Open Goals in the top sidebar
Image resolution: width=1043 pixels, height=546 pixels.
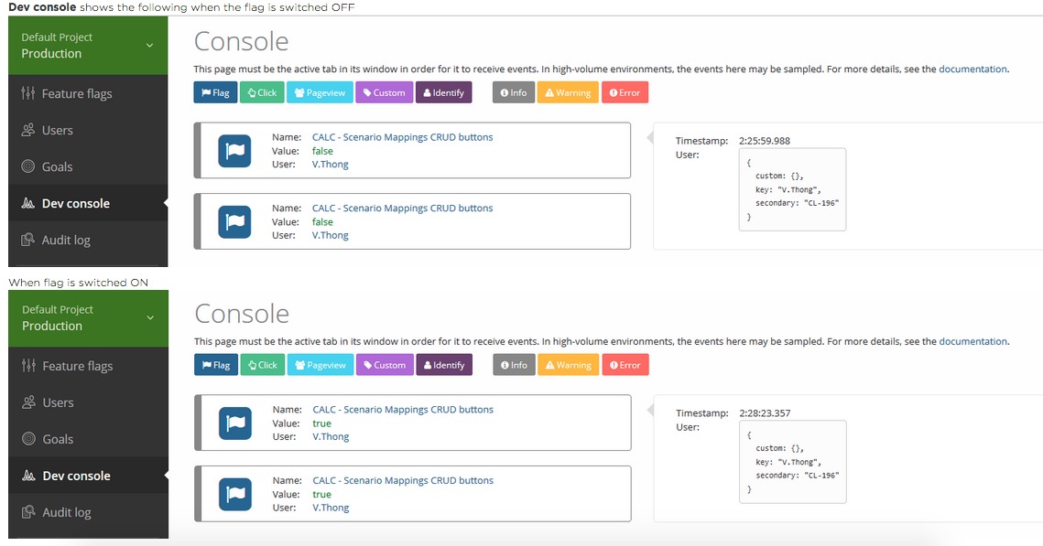(57, 166)
